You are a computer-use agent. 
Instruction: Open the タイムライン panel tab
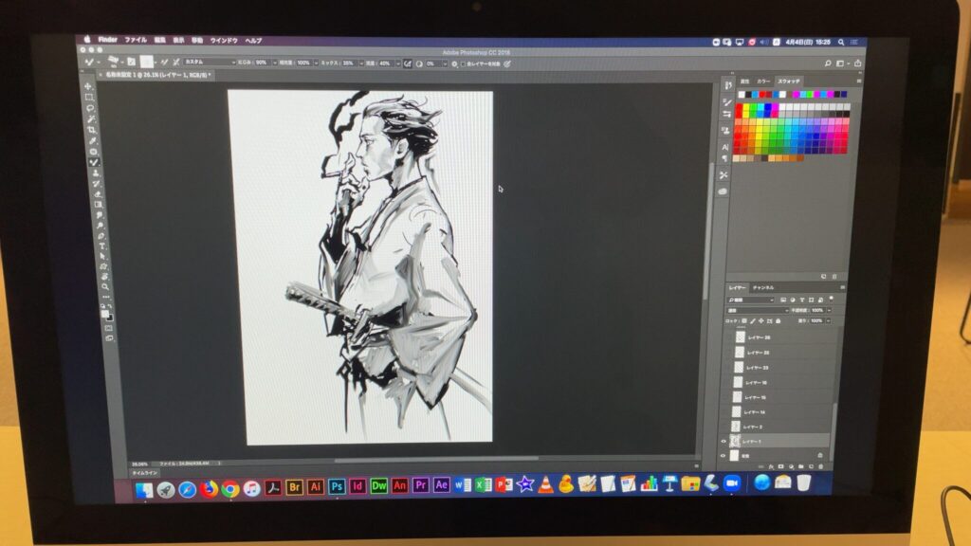[x=144, y=473]
